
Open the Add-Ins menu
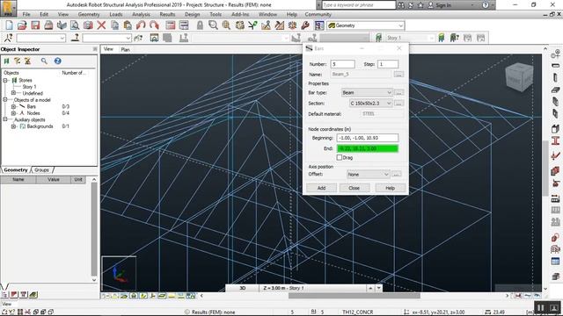click(240, 14)
